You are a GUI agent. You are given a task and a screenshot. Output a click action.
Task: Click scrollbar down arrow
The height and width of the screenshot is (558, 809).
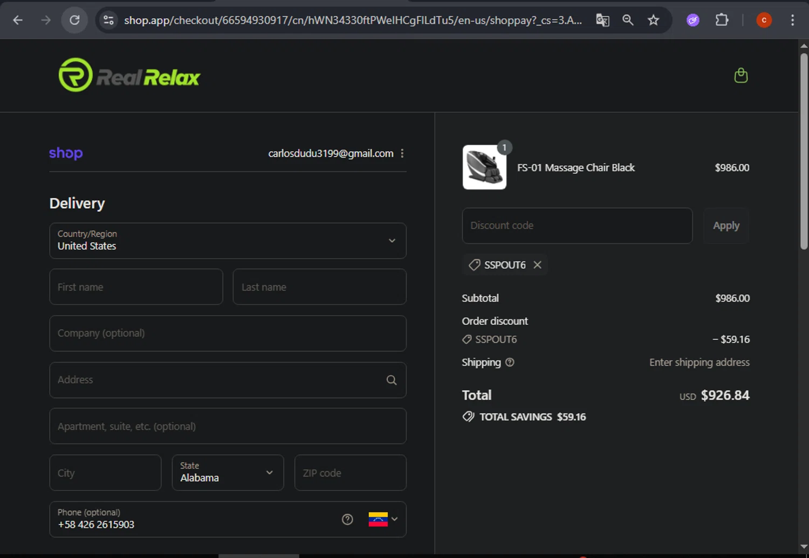click(x=804, y=547)
